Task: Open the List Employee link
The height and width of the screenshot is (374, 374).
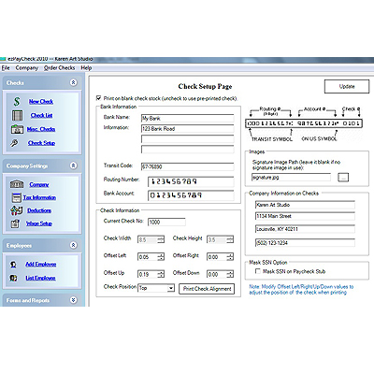Action: [x=40, y=278]
